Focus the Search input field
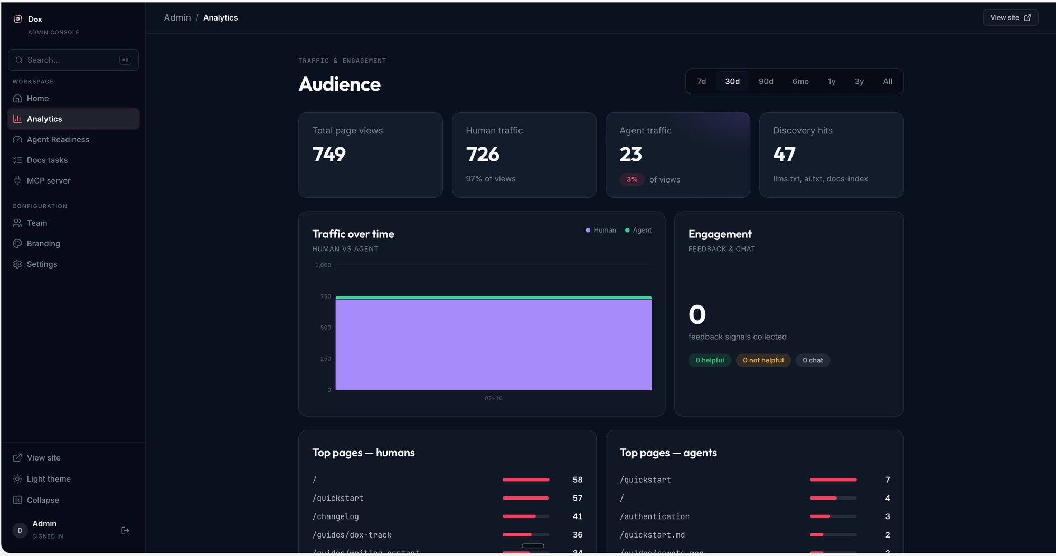This screenshot has width=1056, height=556. coord(73,60)
